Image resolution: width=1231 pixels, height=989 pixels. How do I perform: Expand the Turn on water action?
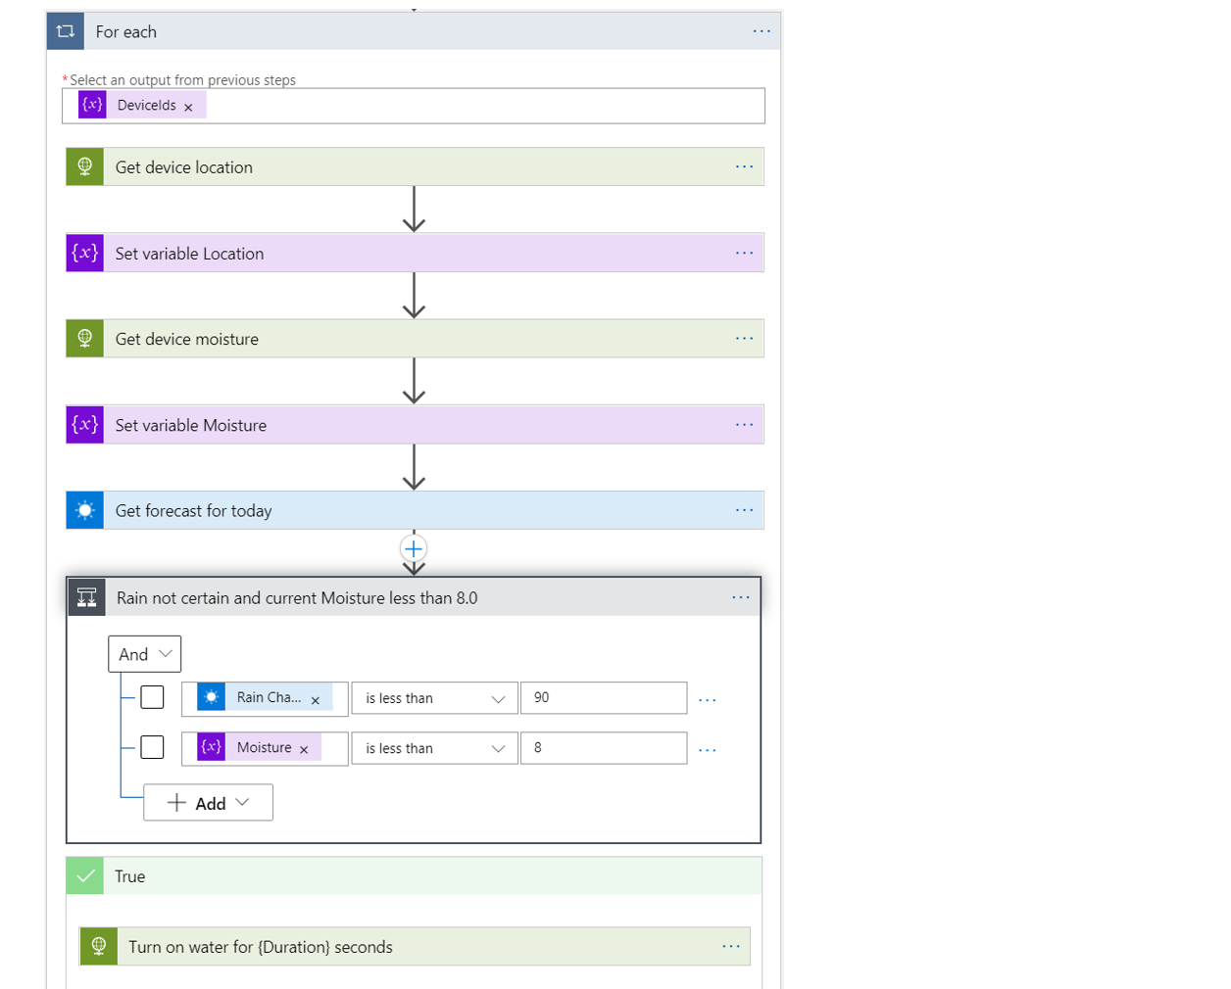click(x=415, y=946)
